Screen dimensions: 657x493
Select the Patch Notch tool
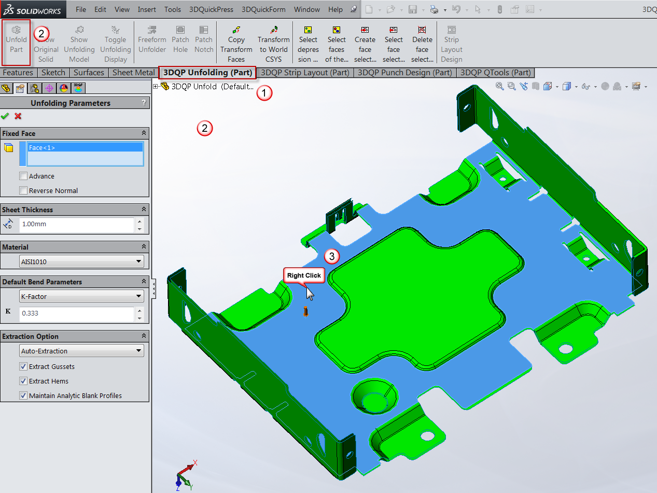click(x=204, y=40)
